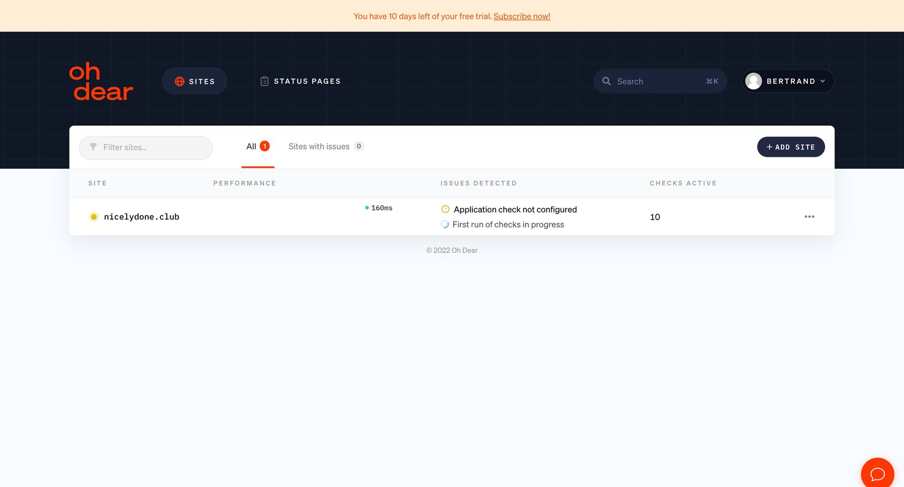Image resolution: width=904 pixels, height=487 pixels.
Task: Click the Bertrand user avatar
Action: click(754, 81)
